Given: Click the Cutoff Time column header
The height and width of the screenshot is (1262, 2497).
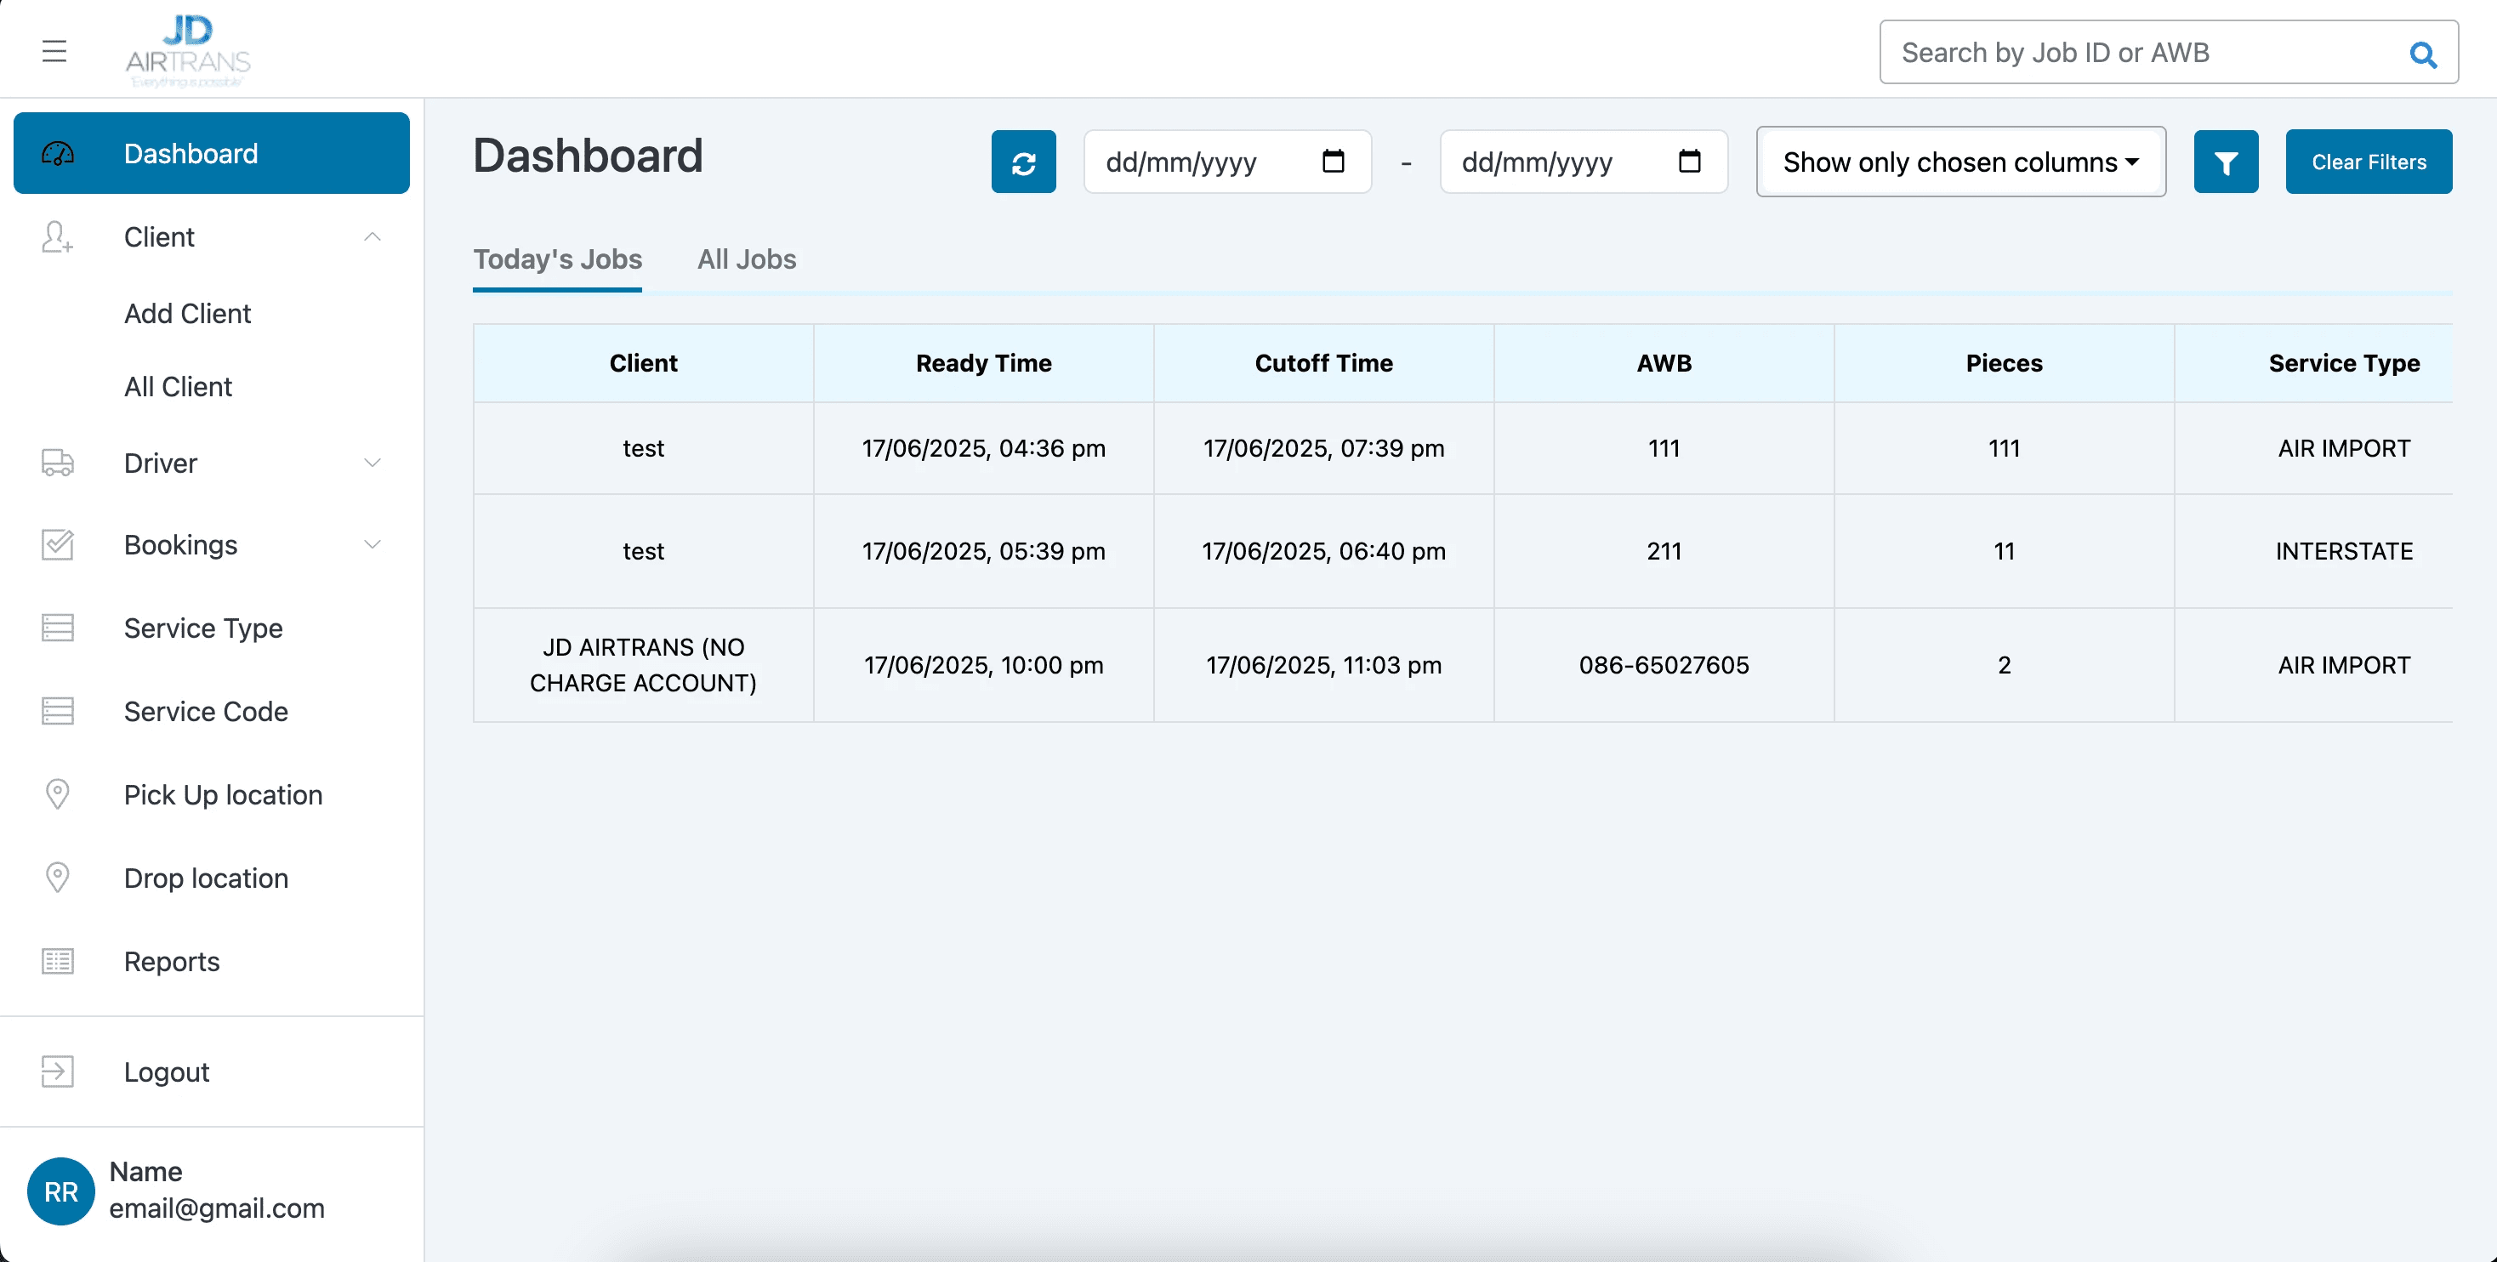Looking at the screenshot, I should click(x=1323, y=362).
